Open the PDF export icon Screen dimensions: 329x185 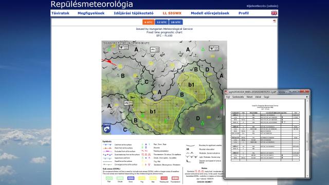point(275,21)
